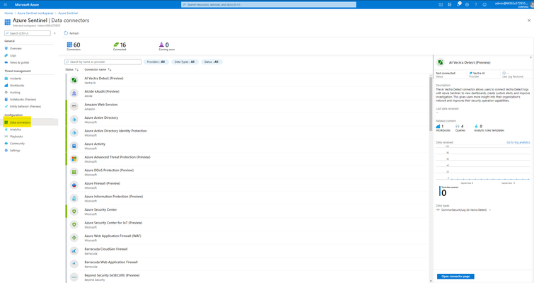Click the Open connector page button
The height and width of the screenshot is (283, 534).
455,276
